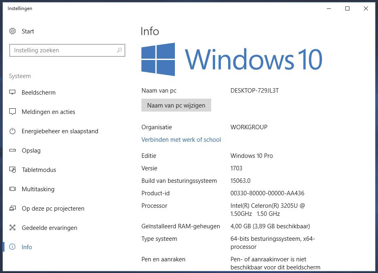The height and width of the screenshot is (273, 378).
Task: Select the Meldingen en acties icon
Action: pyautogui.click(x=12, y=112)
